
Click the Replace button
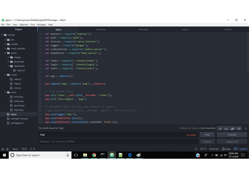tap(207, 142)
